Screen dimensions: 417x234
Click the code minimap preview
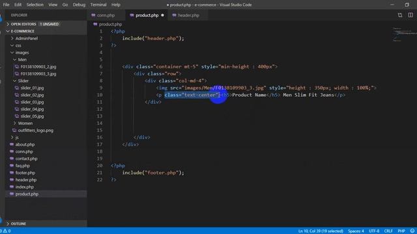click(404, 34)
